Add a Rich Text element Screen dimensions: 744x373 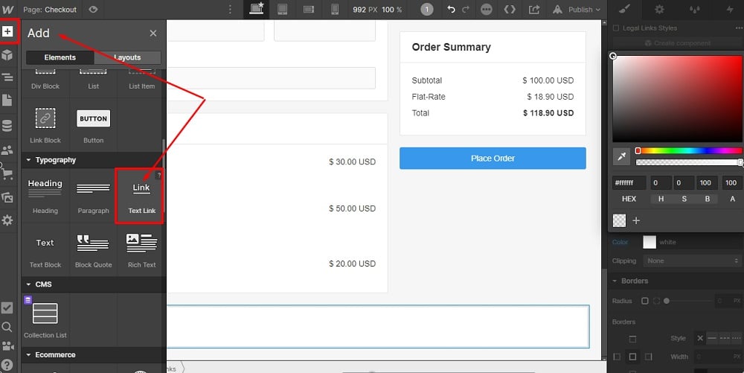coord(141,250)
